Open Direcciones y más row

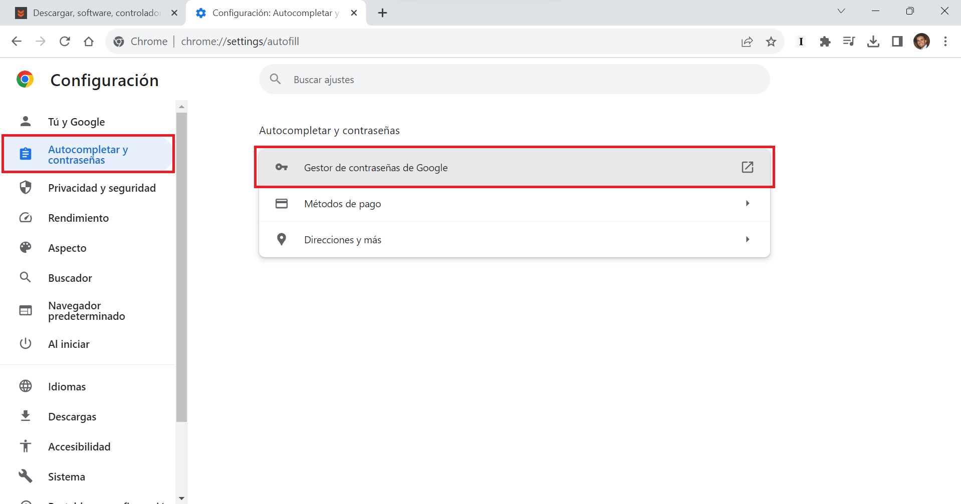coord(515,239)
